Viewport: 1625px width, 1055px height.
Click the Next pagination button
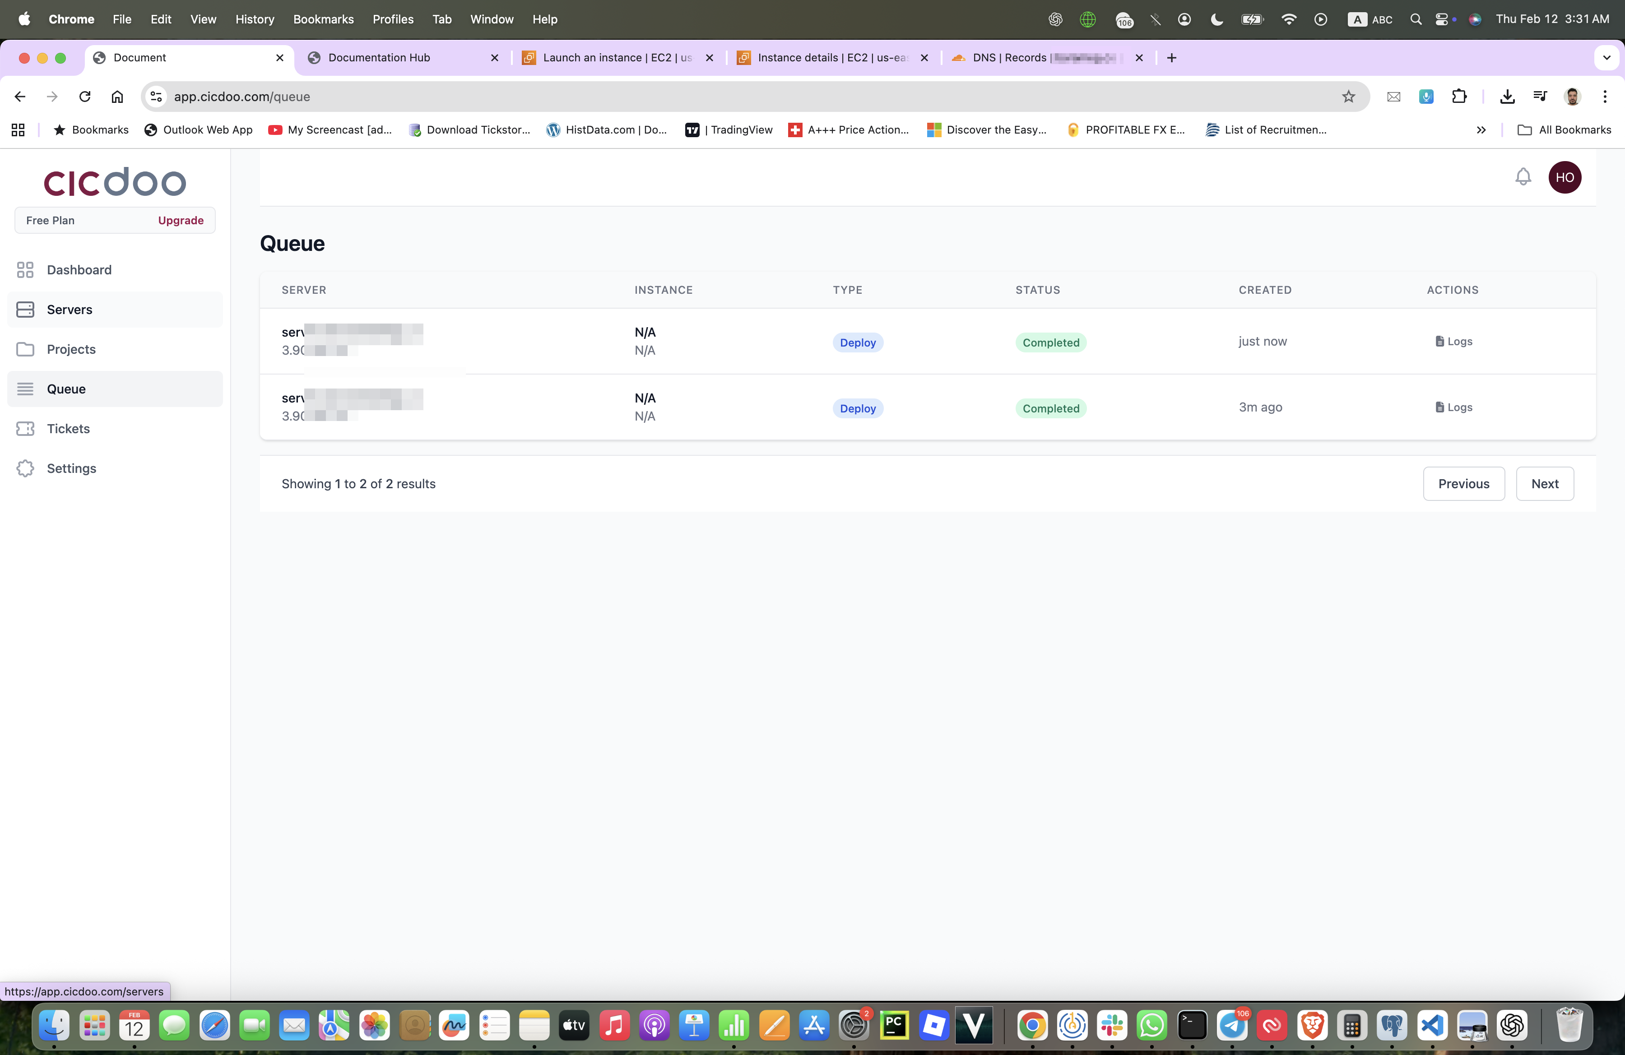click(1545, 484)
